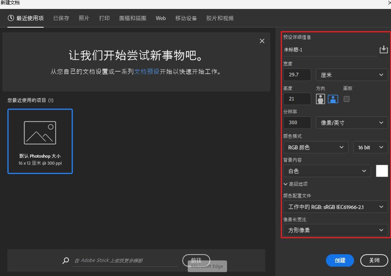Click the 创建 button

340,260
